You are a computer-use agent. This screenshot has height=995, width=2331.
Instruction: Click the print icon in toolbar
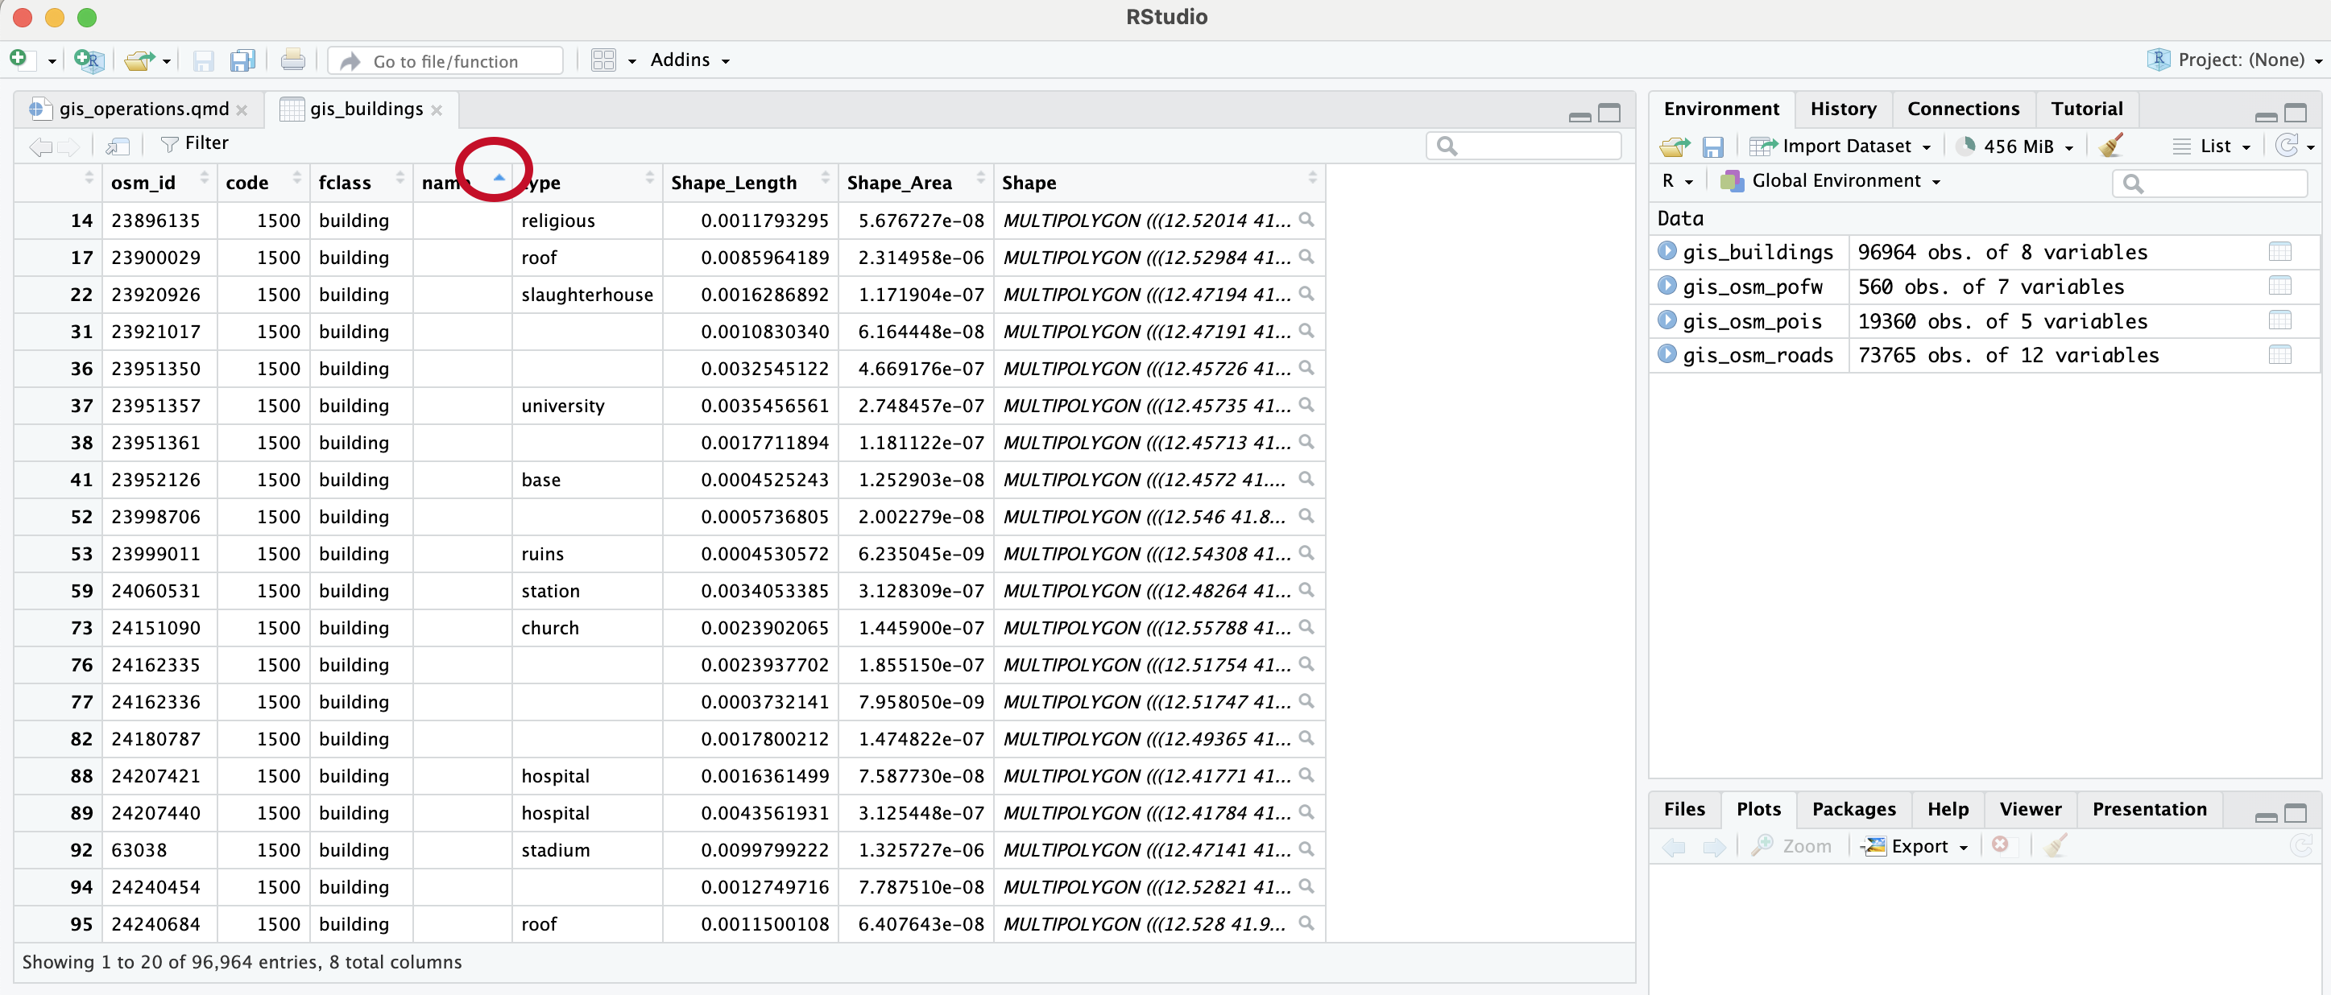pos(292,60)
